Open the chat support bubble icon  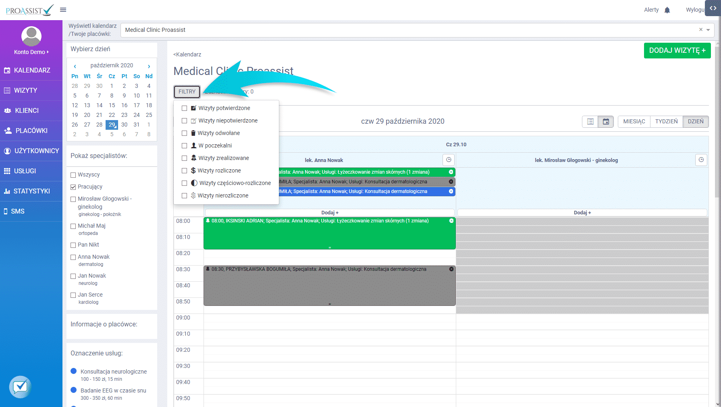click(x=20, y=387)
